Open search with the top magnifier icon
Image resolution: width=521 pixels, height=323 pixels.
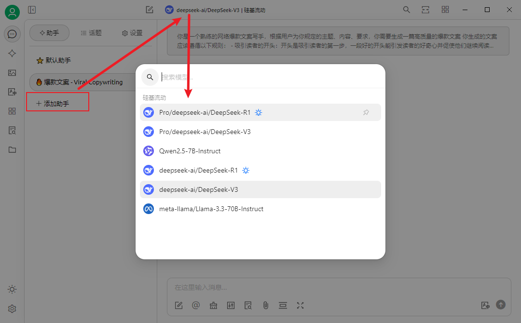click(406, 10)
